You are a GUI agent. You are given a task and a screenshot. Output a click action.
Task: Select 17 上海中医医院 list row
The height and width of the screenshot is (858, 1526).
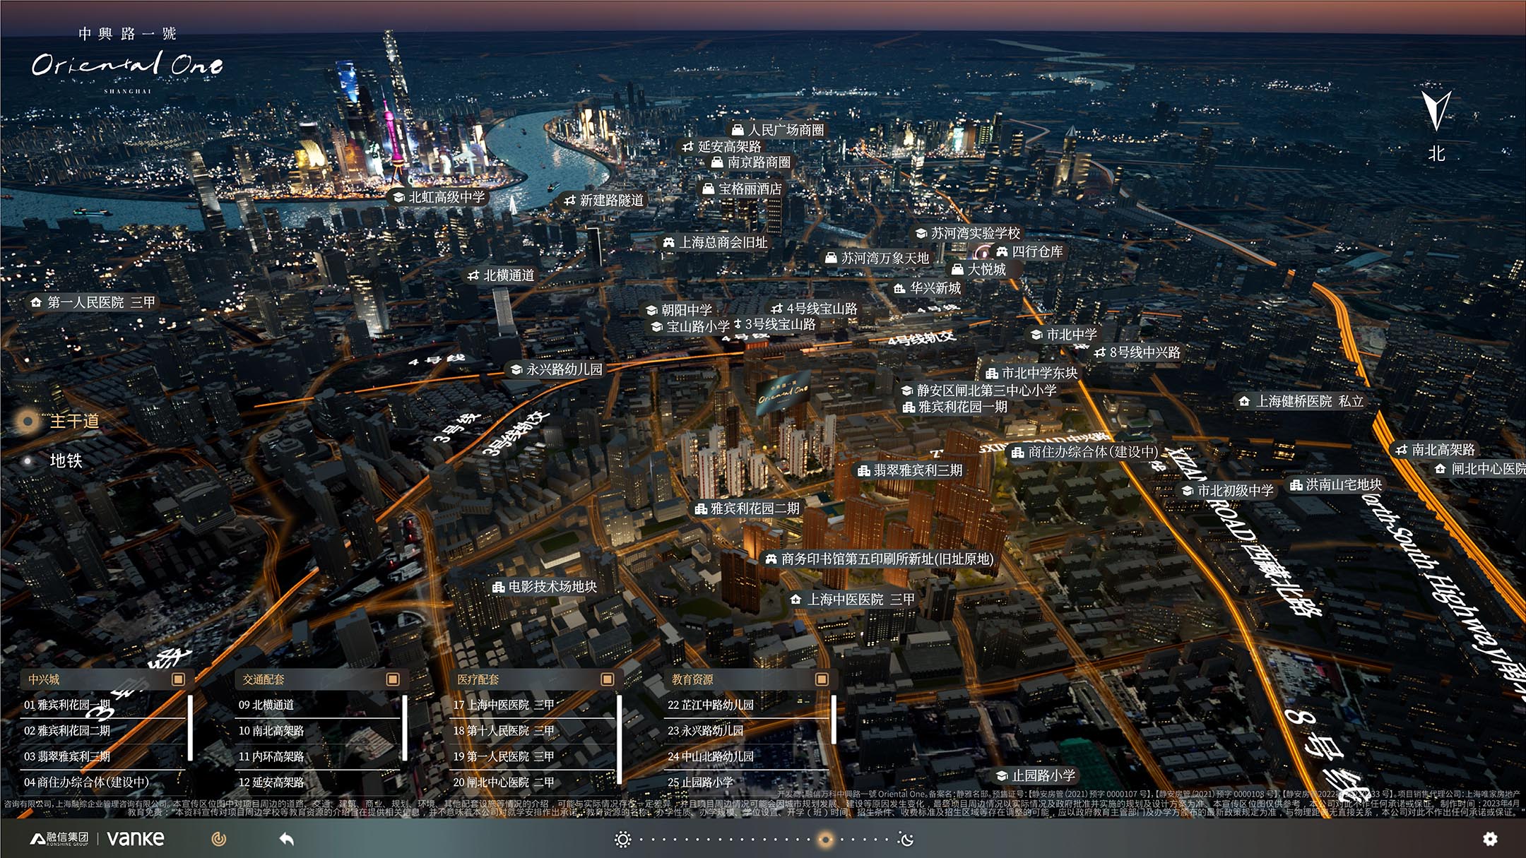point(533,705)
